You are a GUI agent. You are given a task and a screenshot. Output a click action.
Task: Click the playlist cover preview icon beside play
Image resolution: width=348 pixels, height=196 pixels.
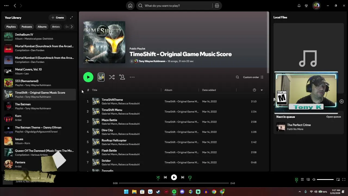(101, 77)
